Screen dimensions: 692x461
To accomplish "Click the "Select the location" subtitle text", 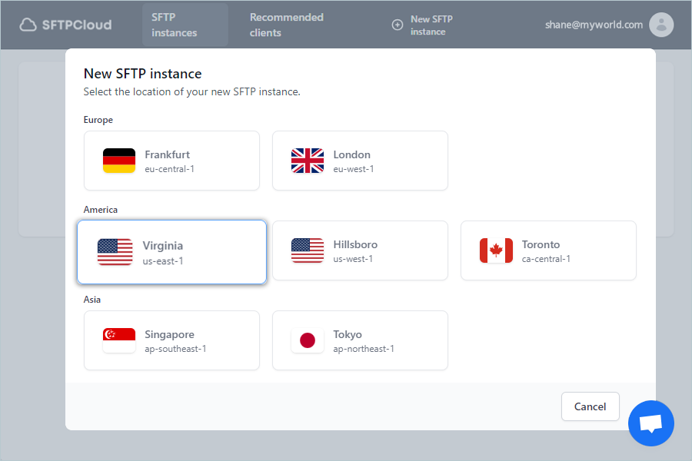I will 192,91.
